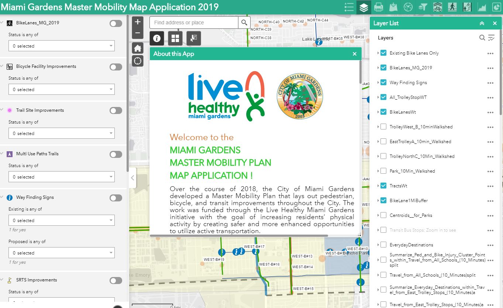Close the About this App popup

tap(355, 54)
